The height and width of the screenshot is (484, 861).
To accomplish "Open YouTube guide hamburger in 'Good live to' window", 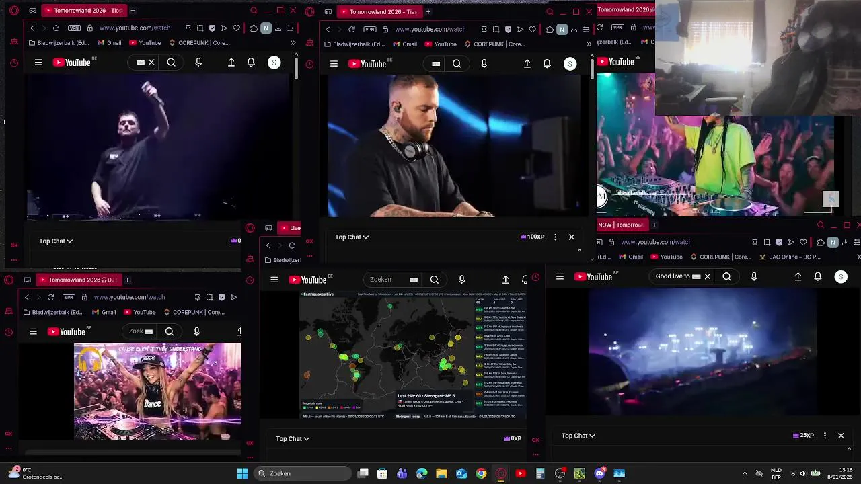I will tap(560, 276).
